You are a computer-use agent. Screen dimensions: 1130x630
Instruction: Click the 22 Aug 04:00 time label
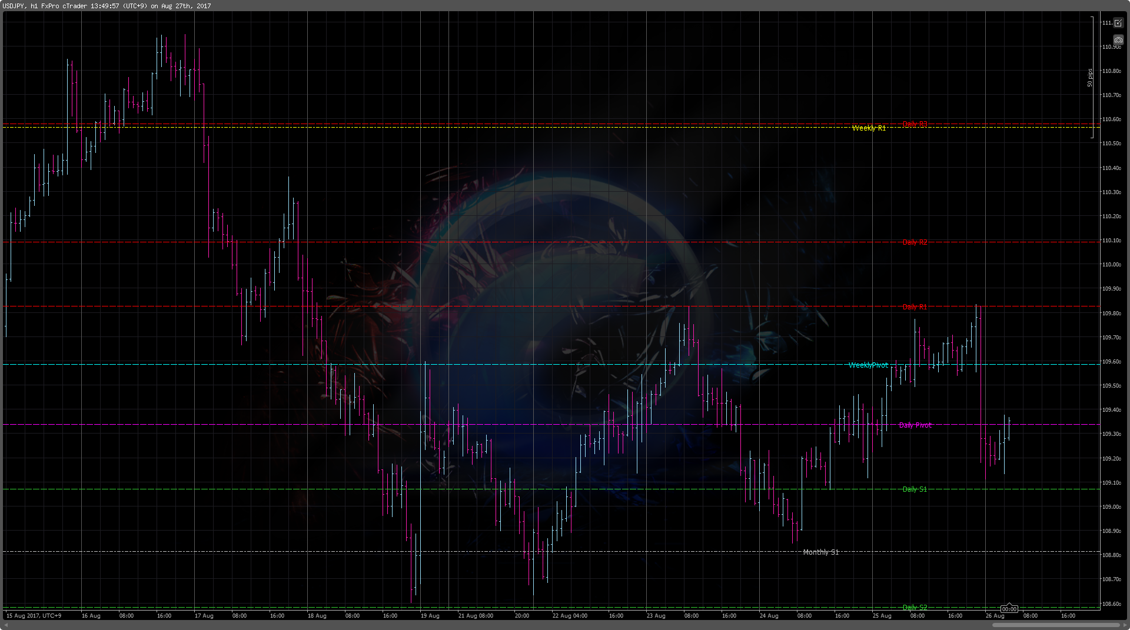point(570,616)
